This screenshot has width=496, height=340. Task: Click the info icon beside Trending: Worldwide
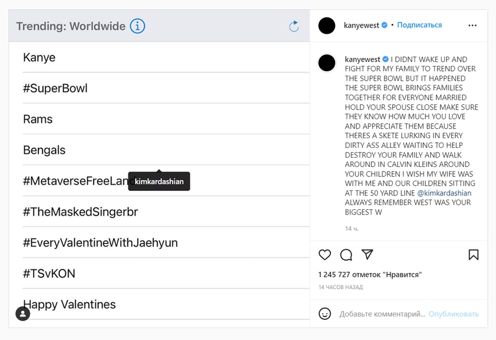[x=138, y=26]
